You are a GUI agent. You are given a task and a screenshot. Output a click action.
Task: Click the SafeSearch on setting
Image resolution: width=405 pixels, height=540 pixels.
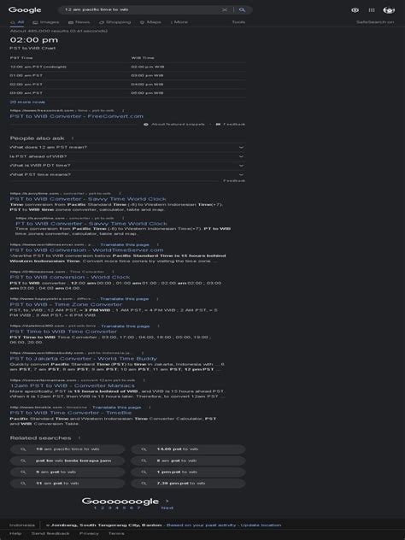375,22
